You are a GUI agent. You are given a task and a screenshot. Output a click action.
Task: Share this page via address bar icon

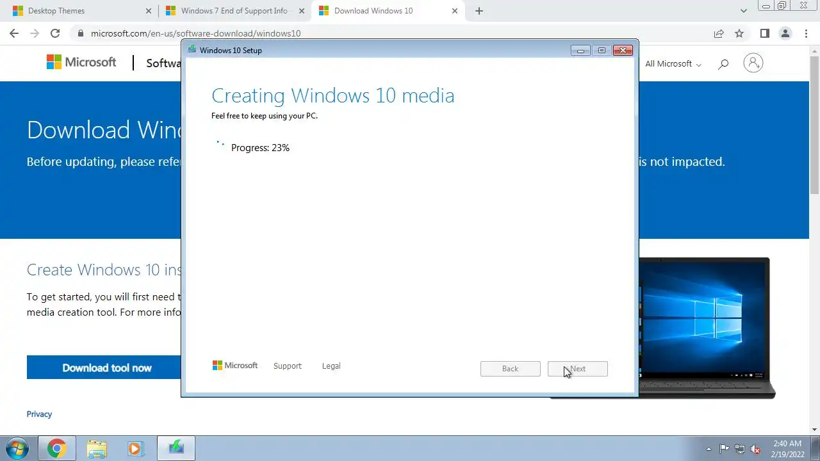(719, 33)
